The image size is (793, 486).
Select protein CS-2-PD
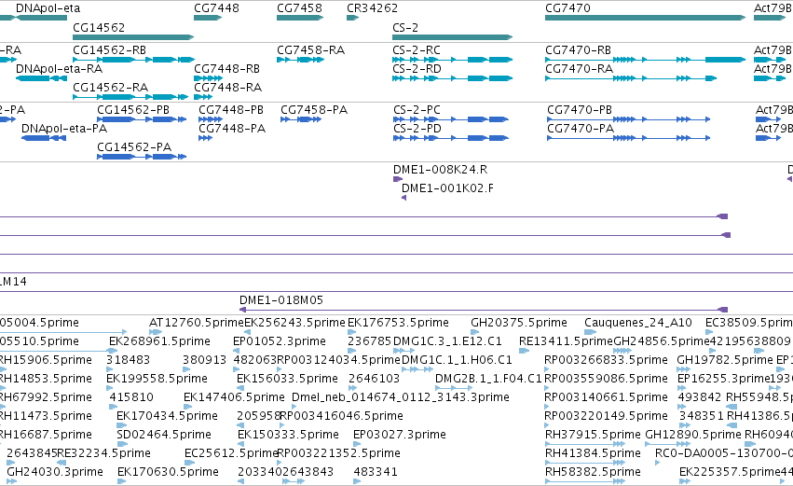point(451,138)
